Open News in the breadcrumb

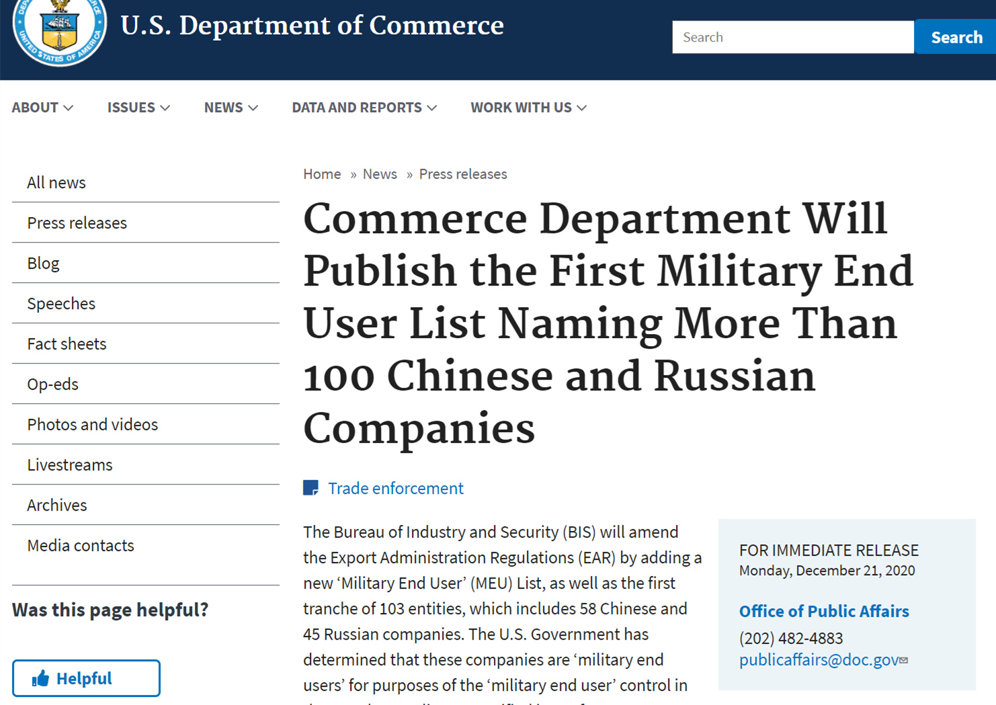380,174
